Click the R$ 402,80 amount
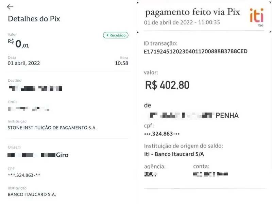Image resolution: width=272 pixels, height=204 pixels. pyautogui.click(x=167, y=85)
